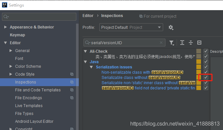
Task: Click the For current project icon
Action: click(x=141, y=16)
